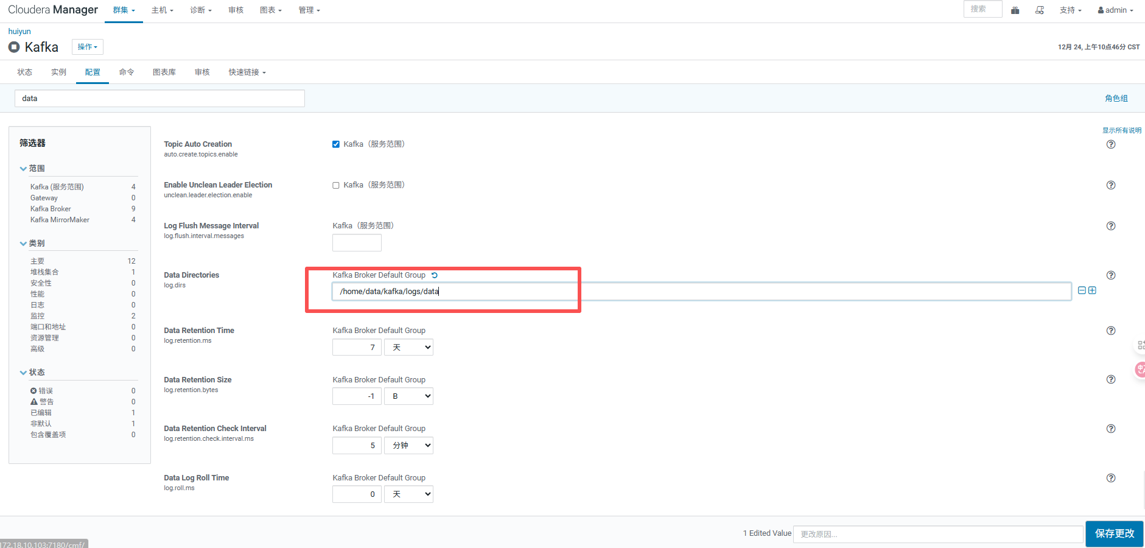
Task: Reset Data Directories to its default value
Action: pyautogui.click(x=435, y=275)
